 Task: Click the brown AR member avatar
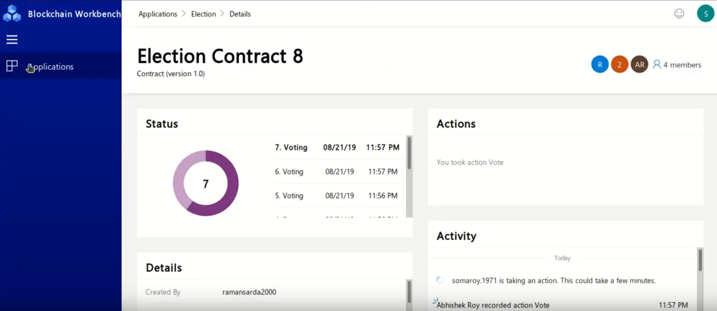coord(639,65)
